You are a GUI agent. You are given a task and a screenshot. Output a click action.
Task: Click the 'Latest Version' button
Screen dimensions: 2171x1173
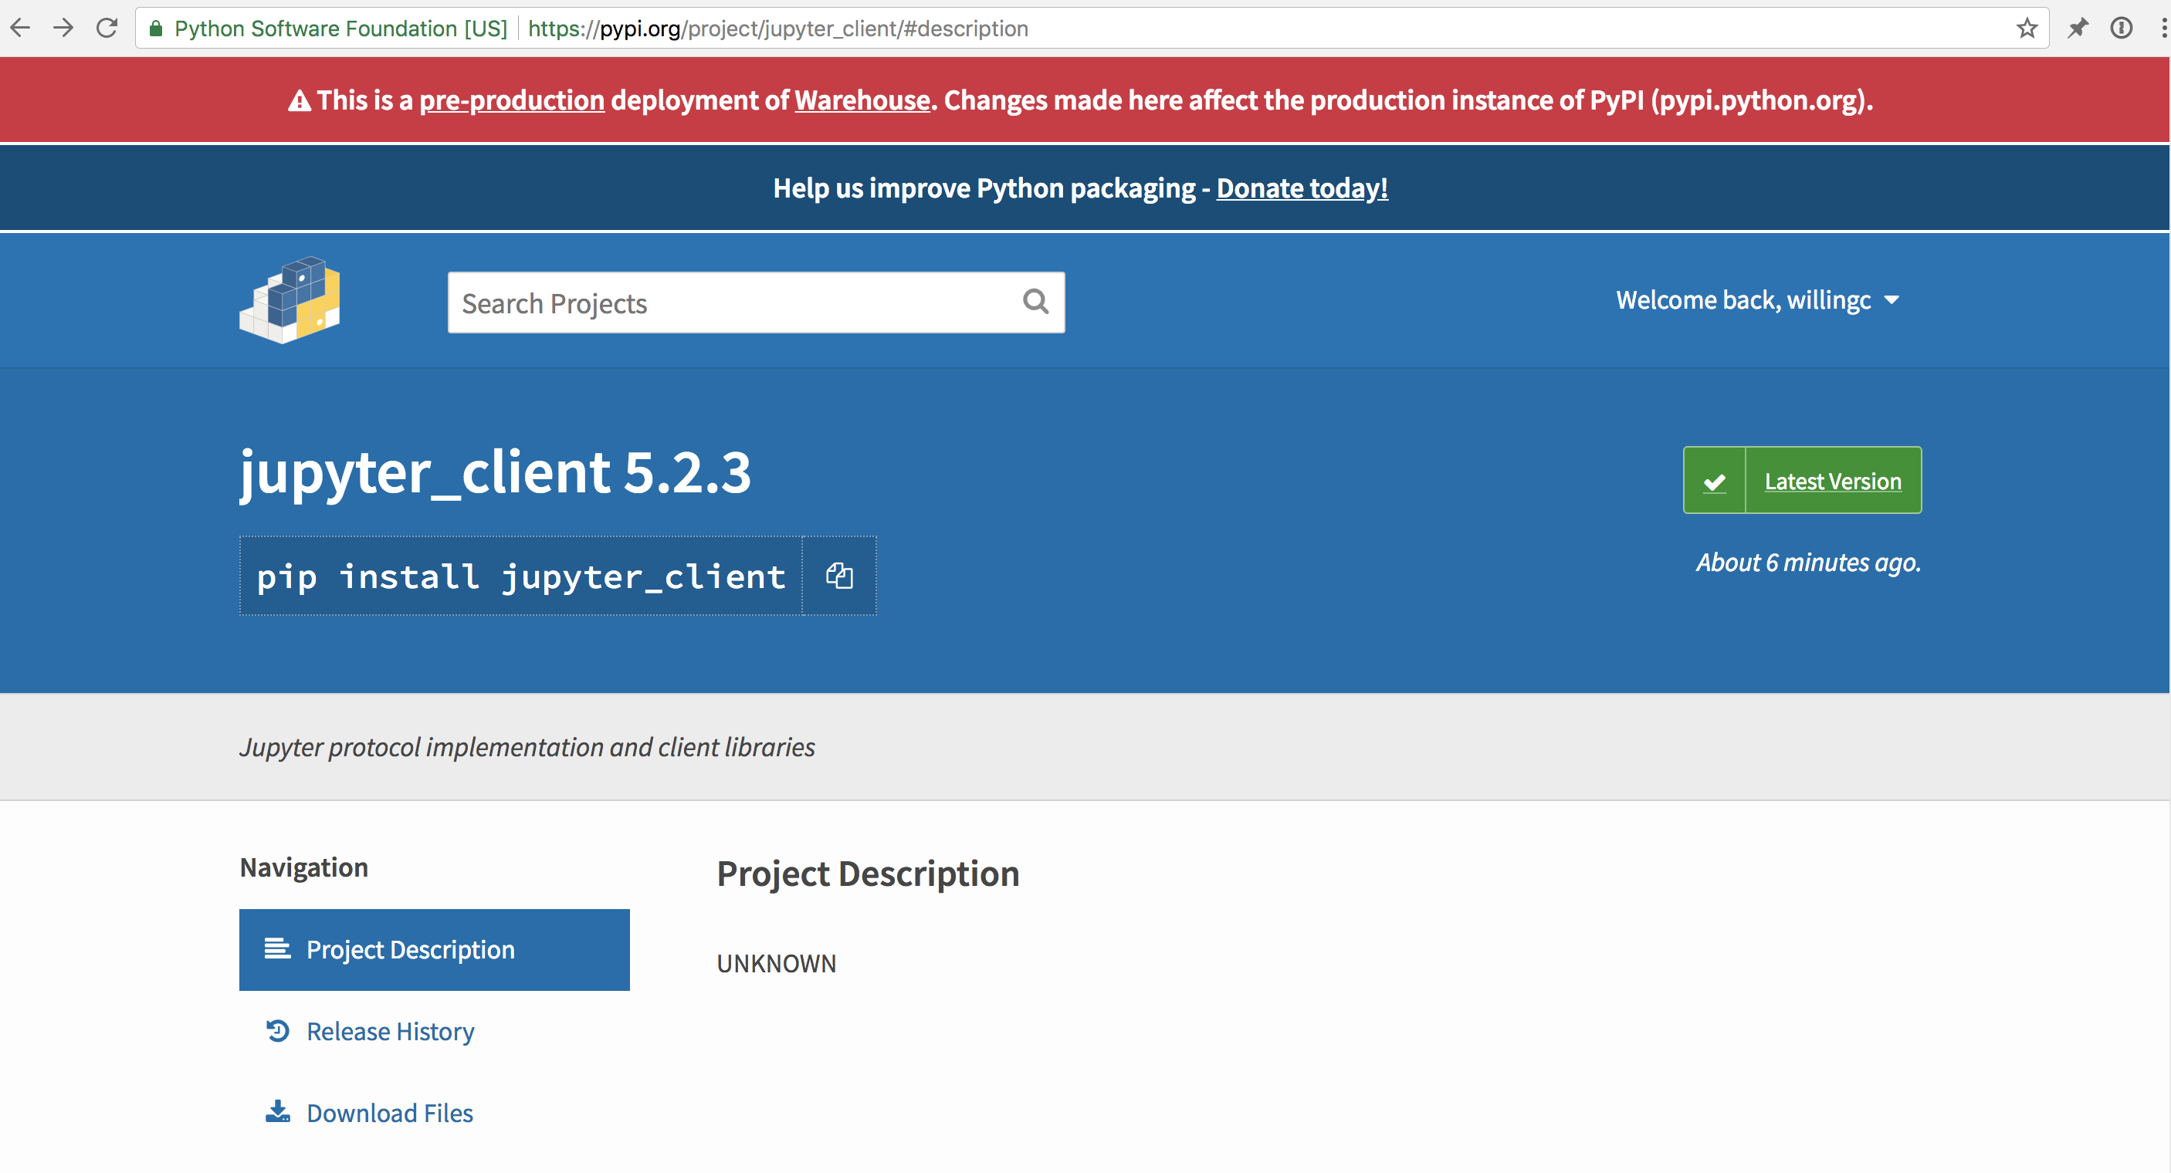click(x=1802, y=480)
